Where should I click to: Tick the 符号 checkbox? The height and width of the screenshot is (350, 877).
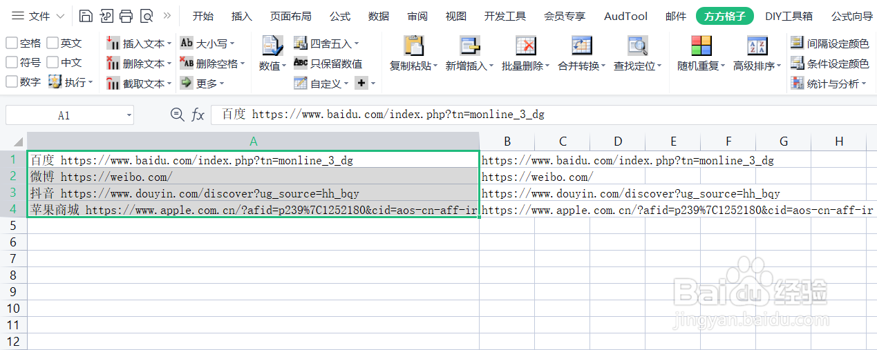click(x=12, y=62)
